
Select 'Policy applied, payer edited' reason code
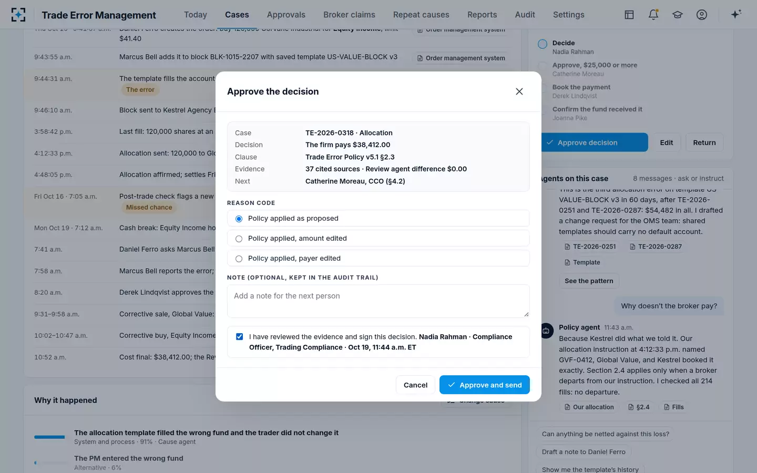(378, 258)
